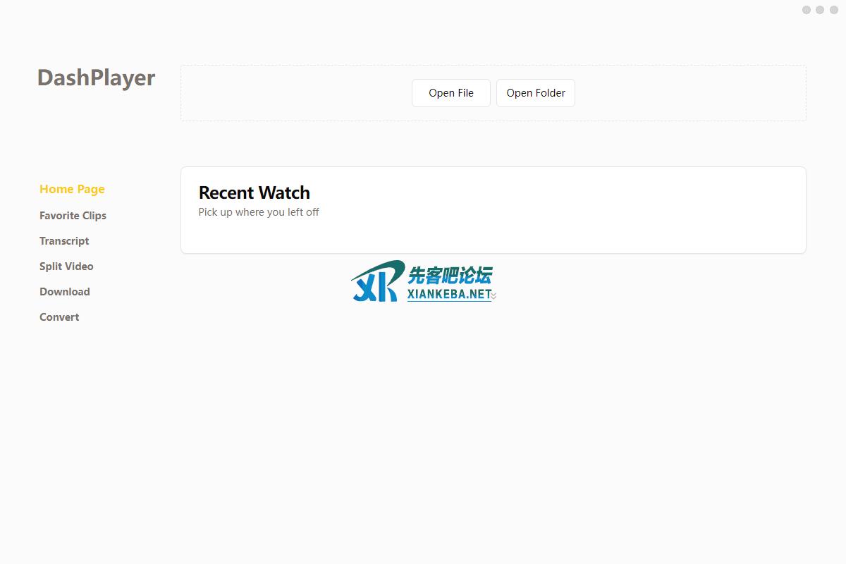Image resolution: width=846 pixels, height=564 pixels.
Task: Click the blue XK logo icon
Action: 375,282
